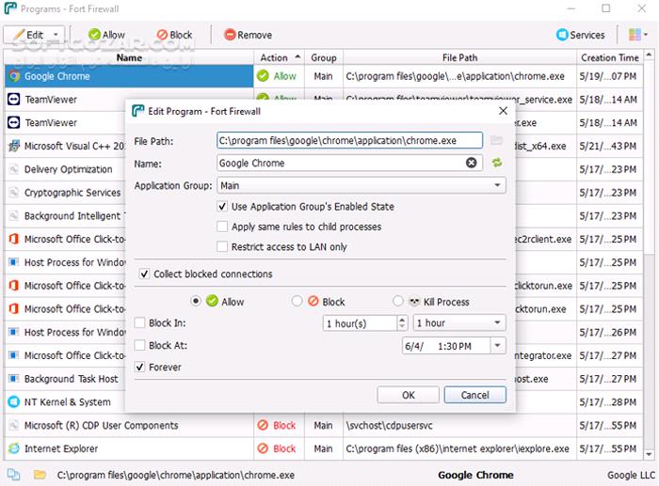
Task: Select Cryptographic Services row name
Action: click(x=72, y=193)
